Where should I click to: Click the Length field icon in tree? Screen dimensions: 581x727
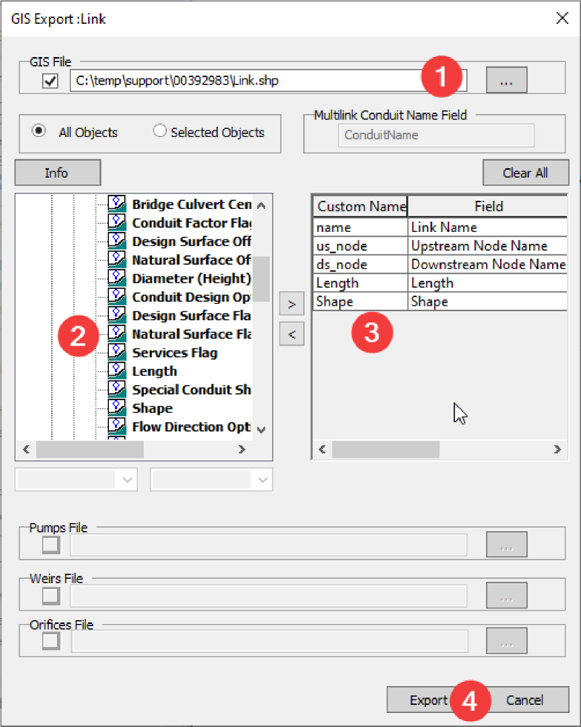(116, 370)
